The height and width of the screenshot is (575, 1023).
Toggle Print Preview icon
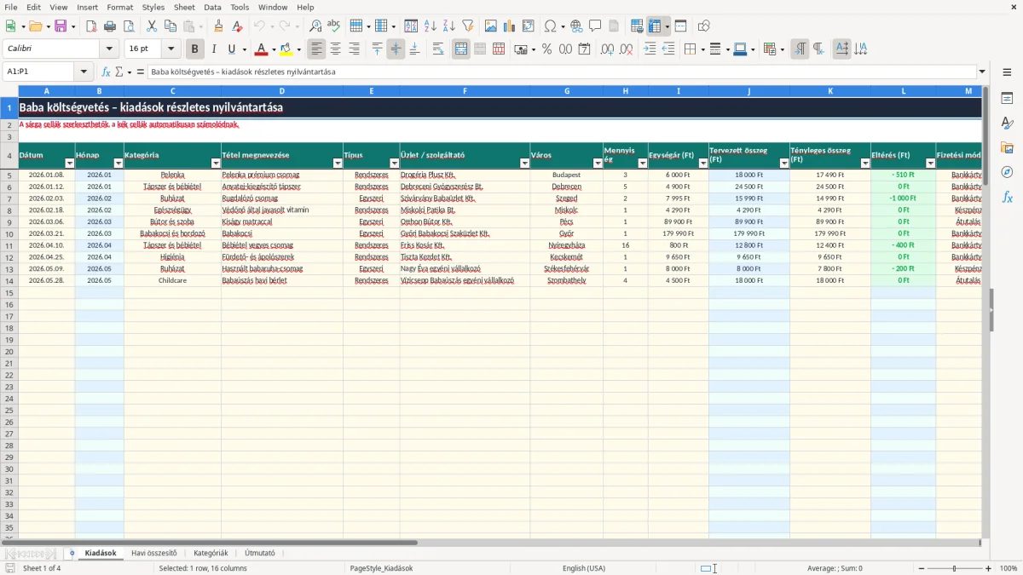(128, 26)
